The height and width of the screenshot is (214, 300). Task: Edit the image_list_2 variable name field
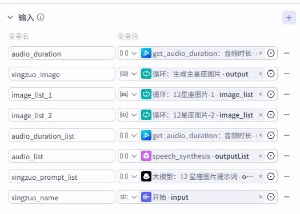[x=62, y=115]
